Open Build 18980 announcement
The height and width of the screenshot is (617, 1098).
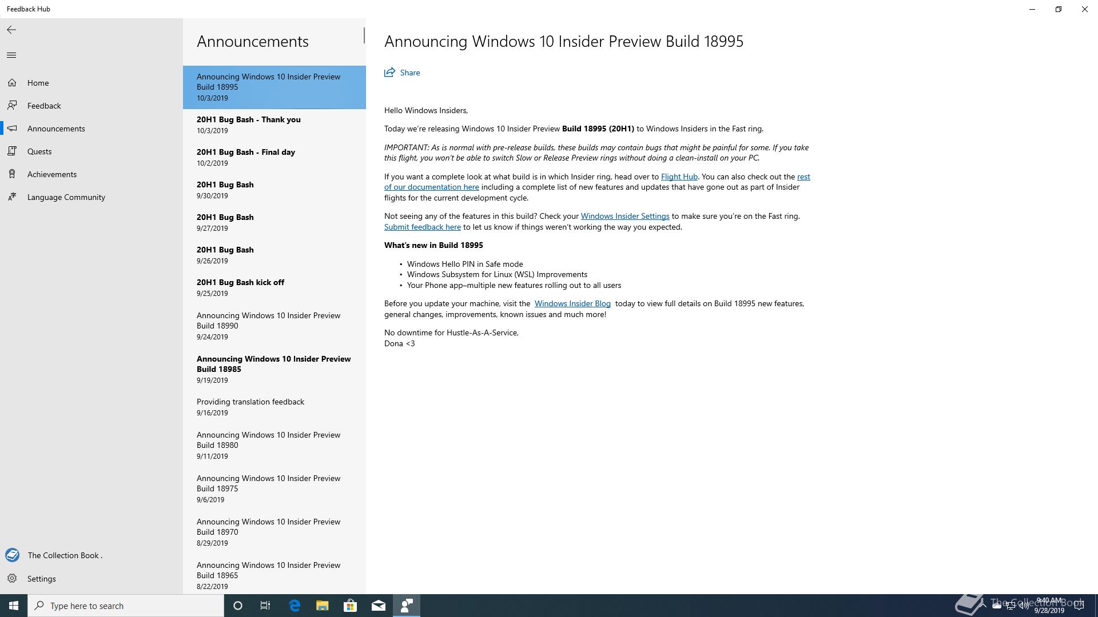[274, 446]
